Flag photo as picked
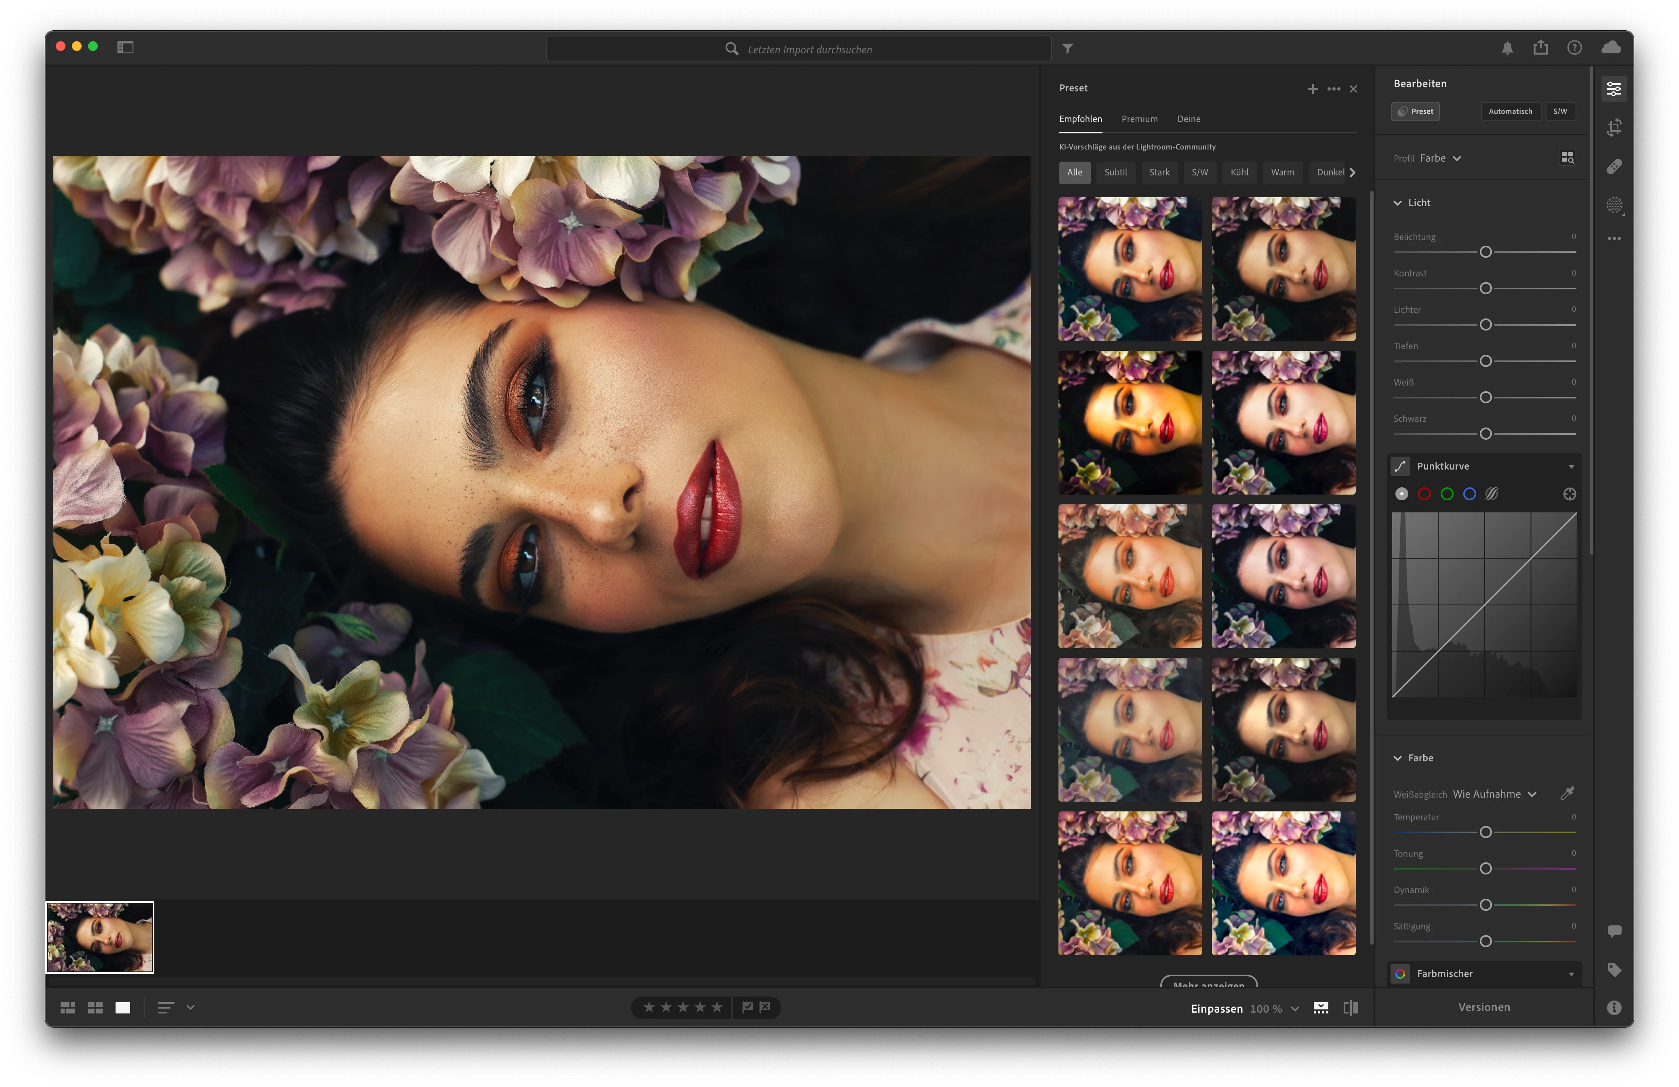 (747, 1007)
